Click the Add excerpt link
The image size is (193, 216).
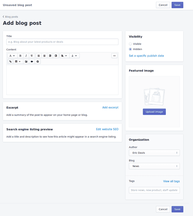pos(110,107)
